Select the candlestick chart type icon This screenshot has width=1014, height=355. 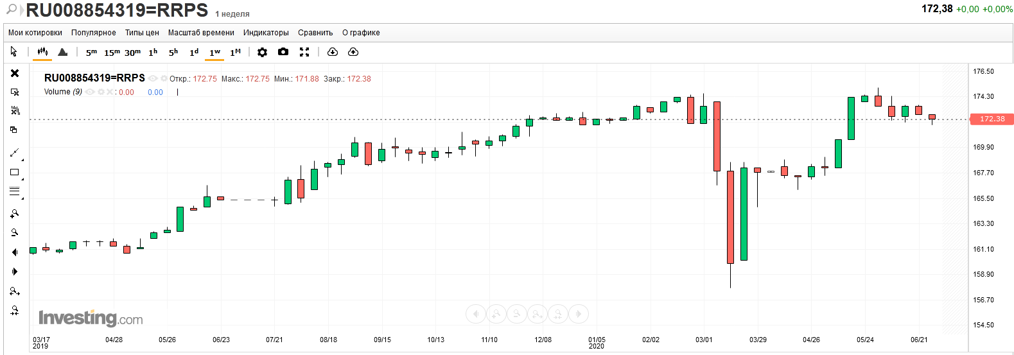42,52
